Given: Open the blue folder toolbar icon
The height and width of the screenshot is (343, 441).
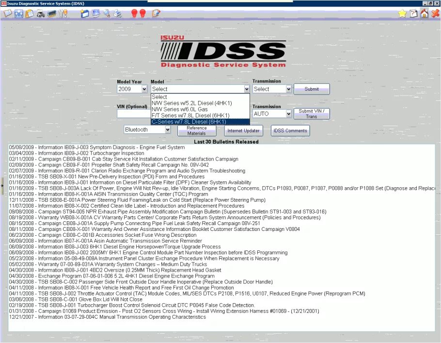Looking at the screenshot, I should tap(85, 14).
